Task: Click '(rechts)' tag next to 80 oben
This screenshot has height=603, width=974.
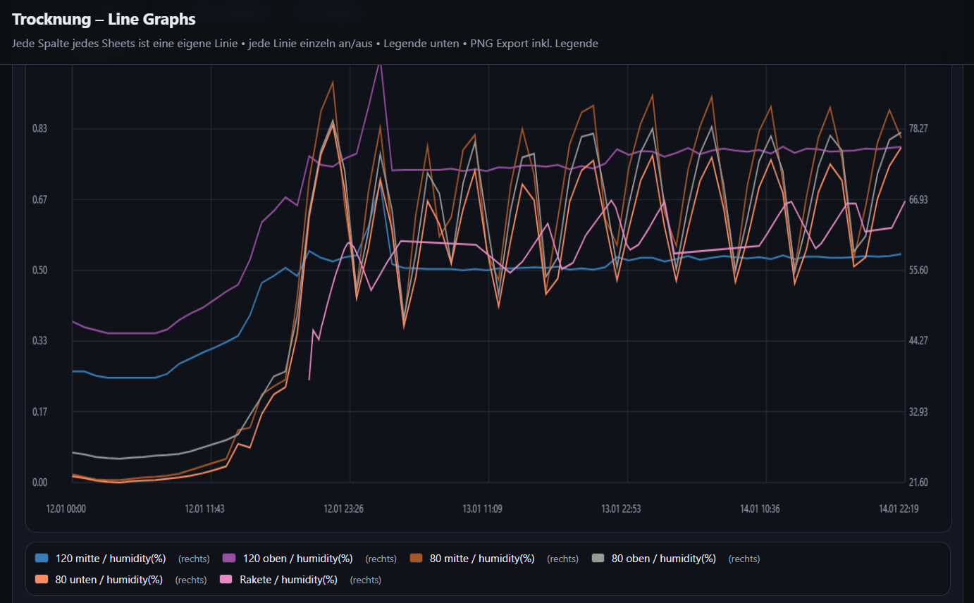Action: [x=744, y=559]
